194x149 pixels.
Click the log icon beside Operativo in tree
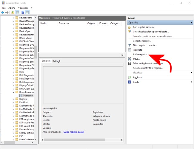[21, 95]
